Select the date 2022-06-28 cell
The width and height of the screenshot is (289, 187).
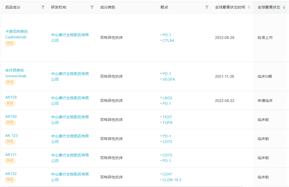[225, 38]
